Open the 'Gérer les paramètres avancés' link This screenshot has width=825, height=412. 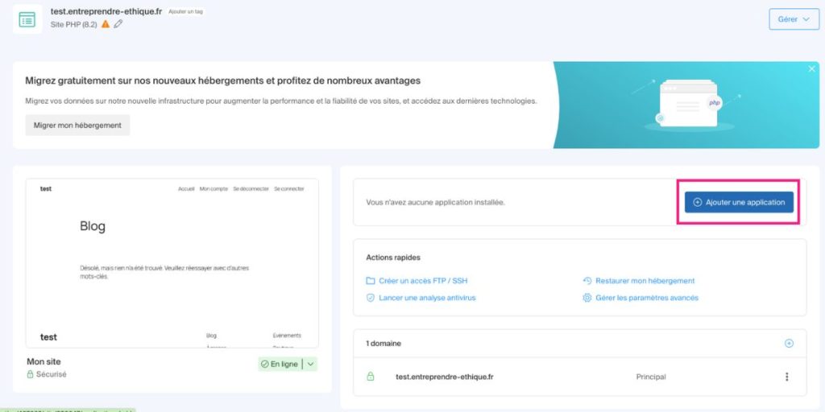647,298
